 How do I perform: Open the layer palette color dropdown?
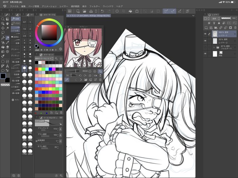[x=206, y=18]
